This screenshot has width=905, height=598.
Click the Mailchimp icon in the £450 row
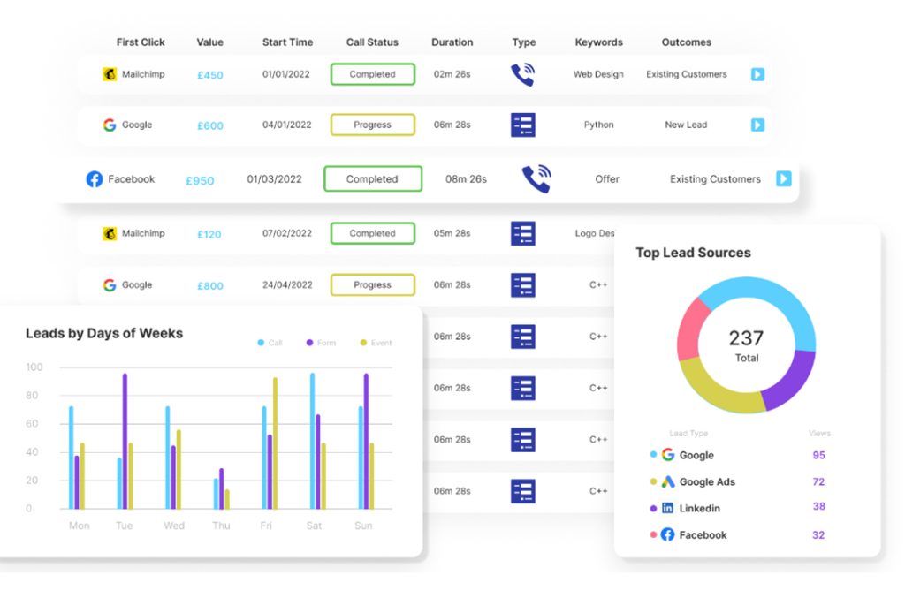(x=110, y=75)
